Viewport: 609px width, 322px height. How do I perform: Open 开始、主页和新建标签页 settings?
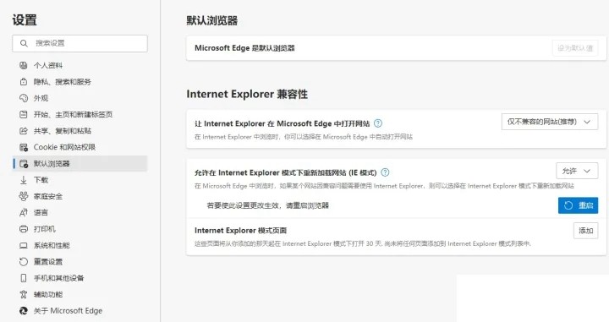(80, 114)
